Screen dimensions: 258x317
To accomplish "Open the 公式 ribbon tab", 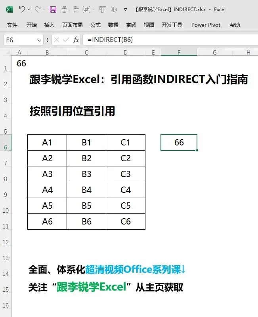I will point(96,25).
